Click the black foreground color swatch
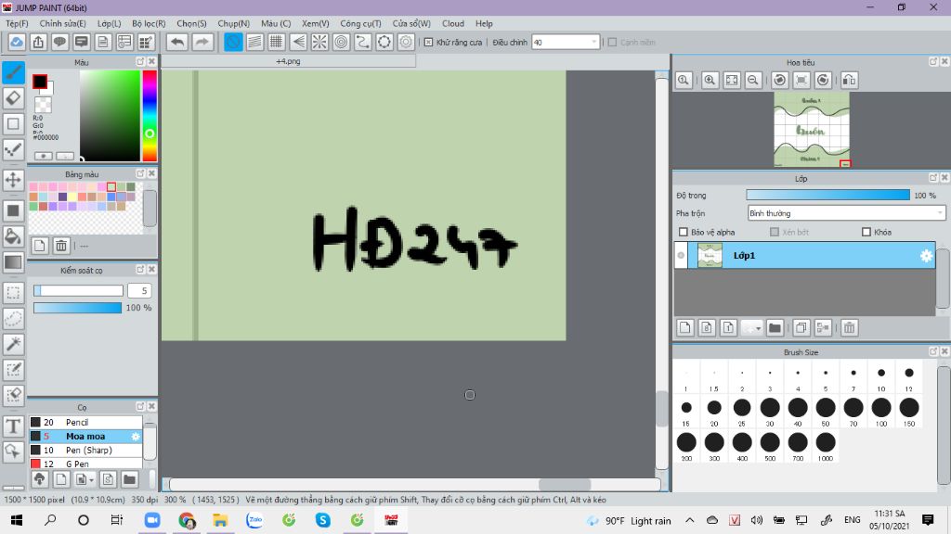 point(40,82)
